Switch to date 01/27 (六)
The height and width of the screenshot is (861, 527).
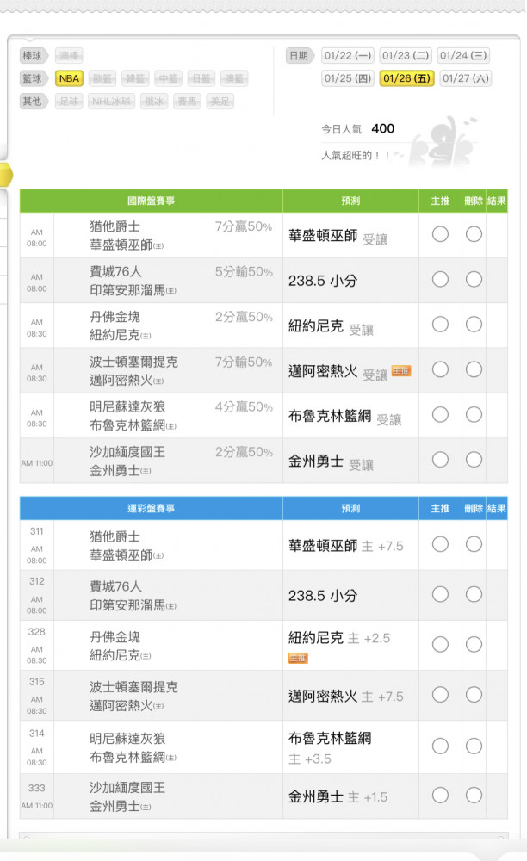pos(466,78)
